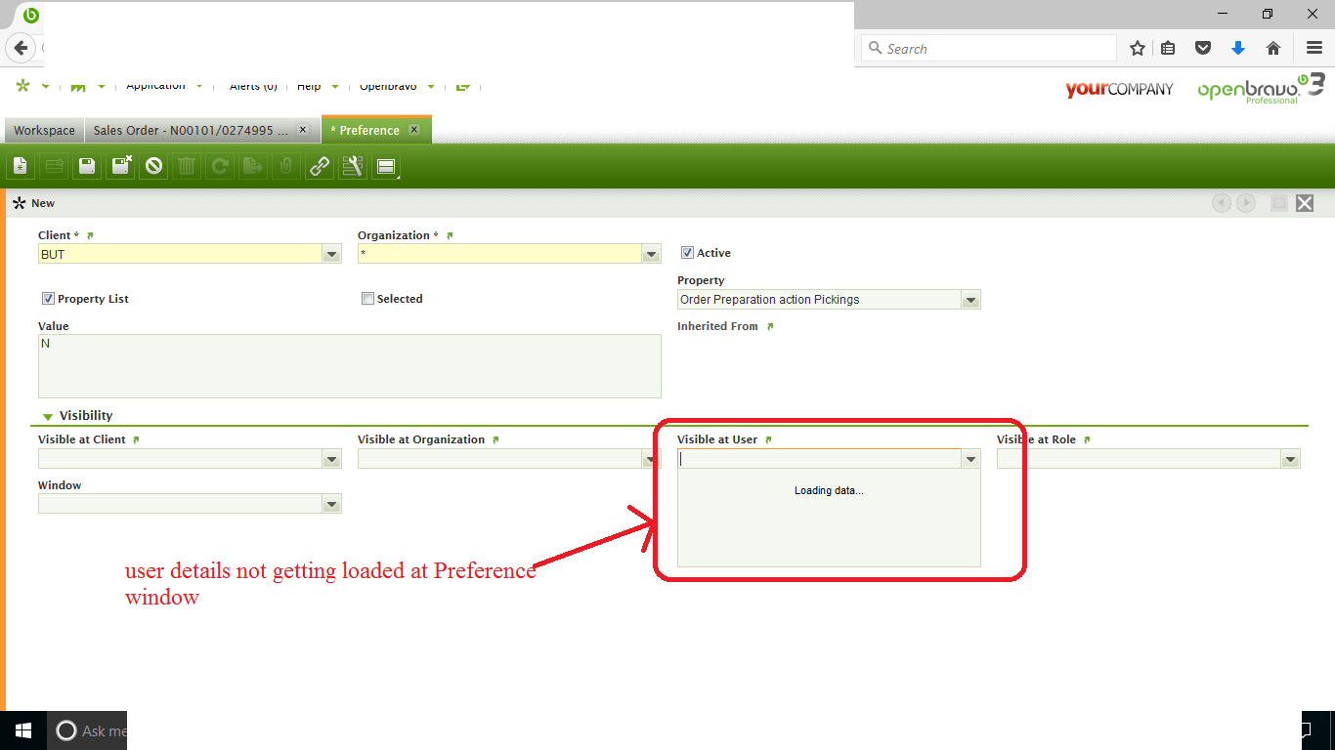Click the green asterisk quick-create icon
The image size is (1335, 750).
(x=23, y=86)
